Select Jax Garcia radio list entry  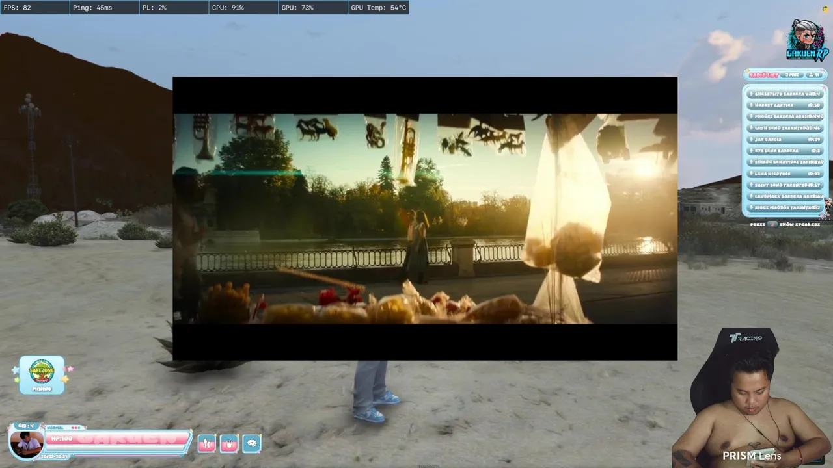click(785, 139)
